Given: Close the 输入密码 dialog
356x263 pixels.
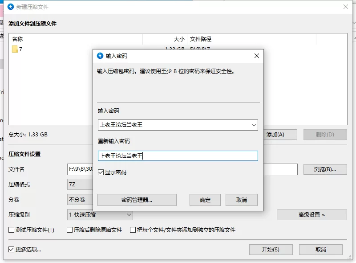Looking at the screenshot, I should coord(257,56).
